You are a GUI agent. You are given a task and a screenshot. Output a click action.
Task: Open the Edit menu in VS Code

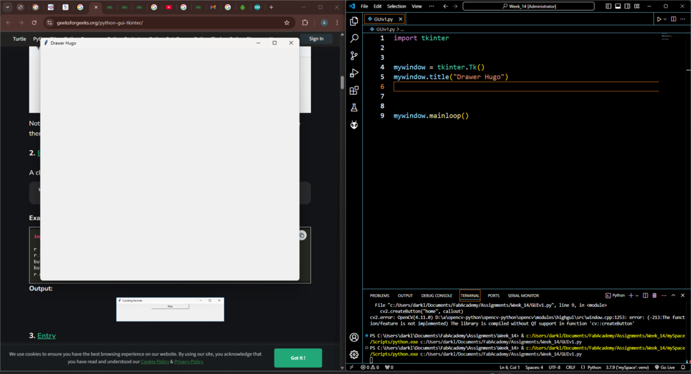377,6
